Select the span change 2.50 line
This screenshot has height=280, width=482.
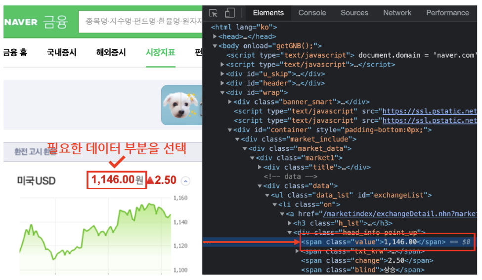(x=367, y=261)
